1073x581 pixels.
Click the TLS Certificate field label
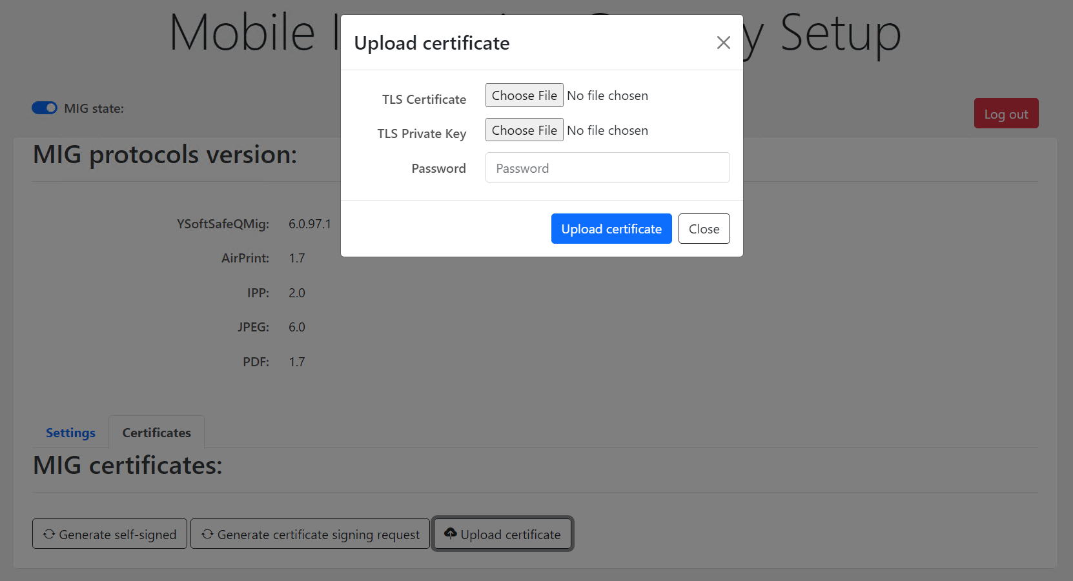click(x=424, y=99)
